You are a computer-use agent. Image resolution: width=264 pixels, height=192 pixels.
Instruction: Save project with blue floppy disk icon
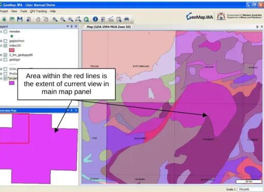coord(20,19)
